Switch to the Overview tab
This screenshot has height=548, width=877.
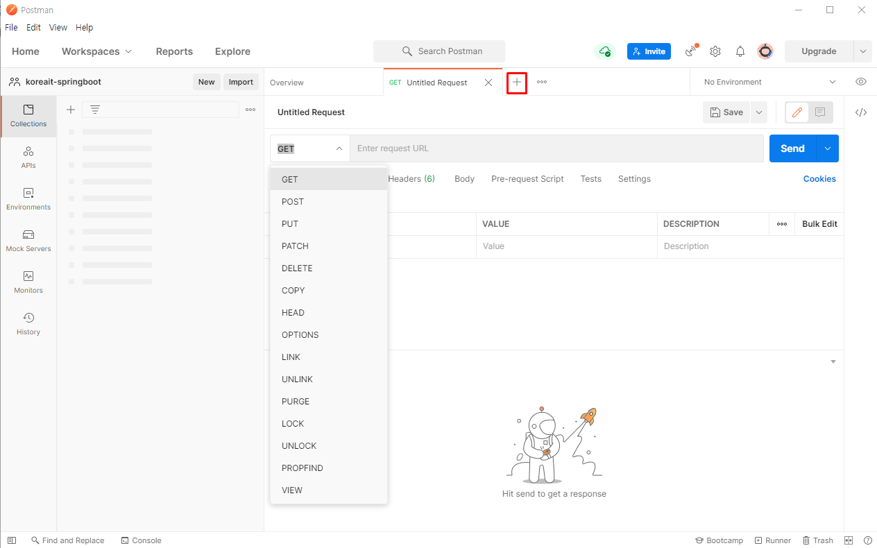[287, 83]
